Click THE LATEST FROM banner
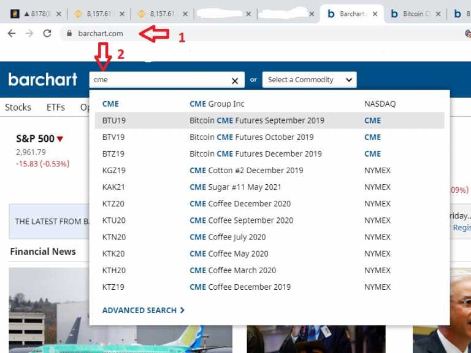The width and height of the screenshot is (471, 353). [x=49, y=221]
